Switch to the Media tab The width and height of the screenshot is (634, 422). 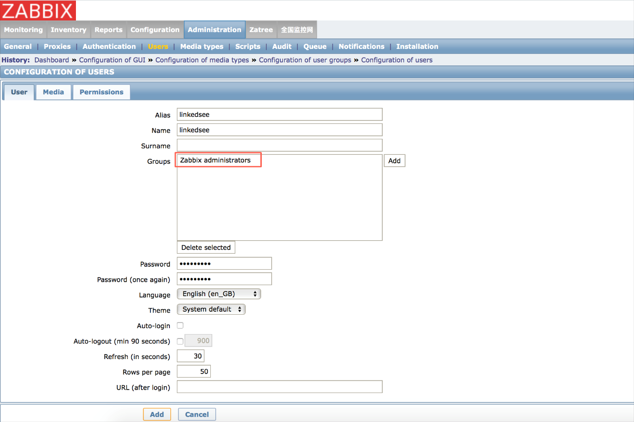53,92
